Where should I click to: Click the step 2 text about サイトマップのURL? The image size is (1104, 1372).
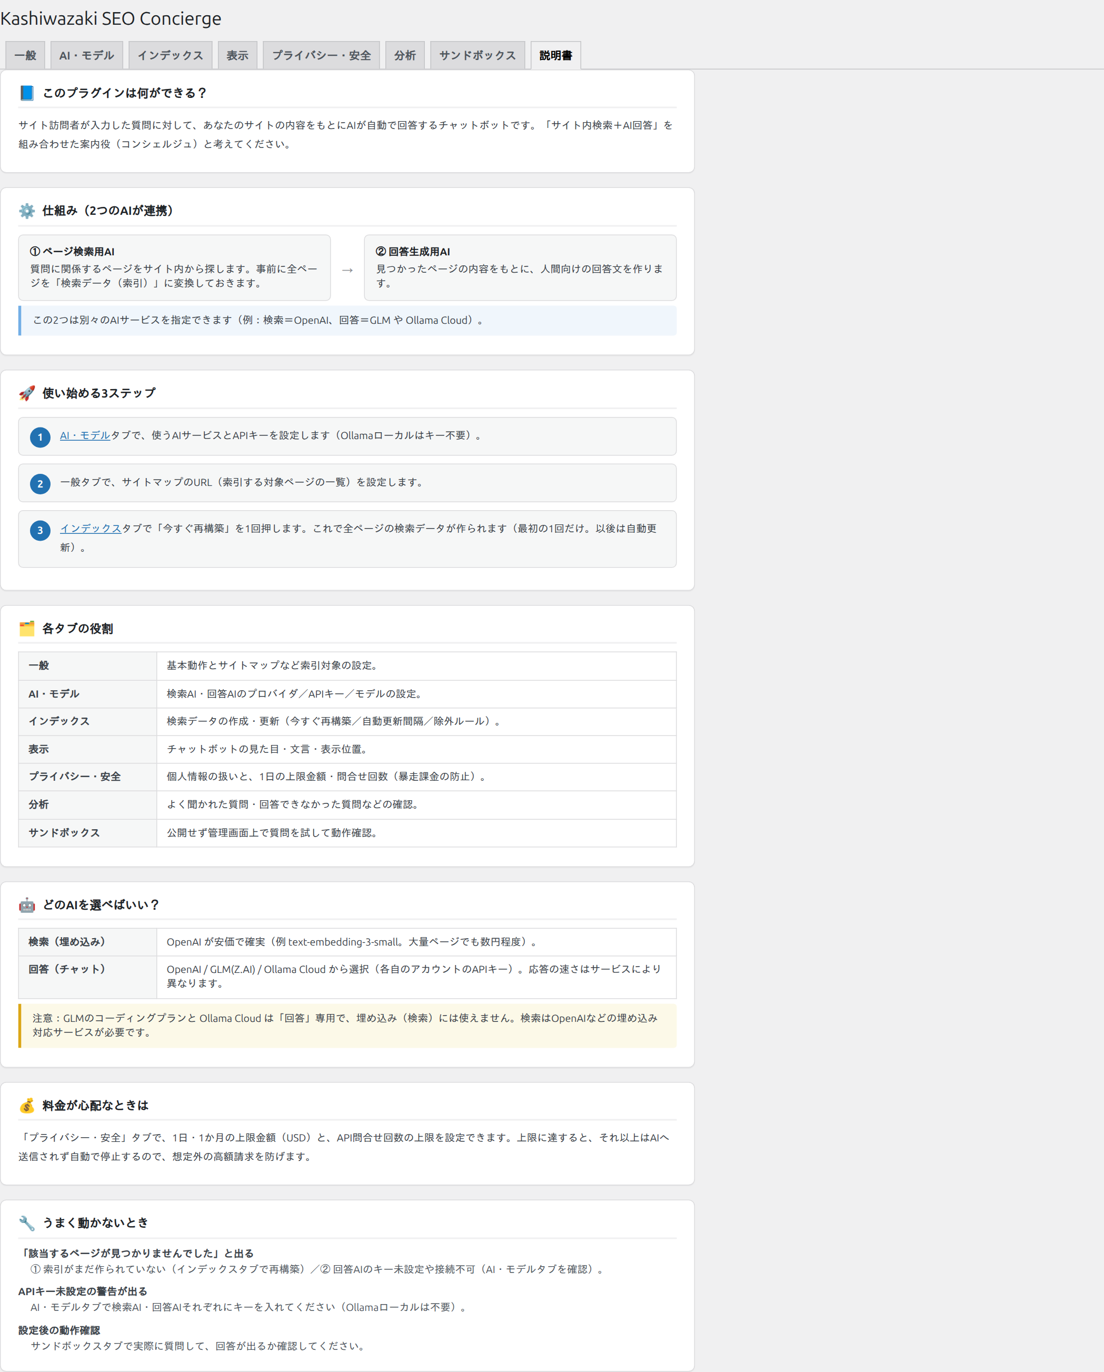coord(243,482)
